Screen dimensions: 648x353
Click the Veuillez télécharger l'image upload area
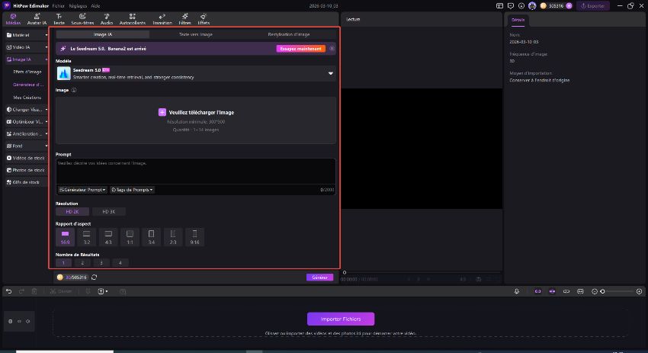(x=196, y=120)
